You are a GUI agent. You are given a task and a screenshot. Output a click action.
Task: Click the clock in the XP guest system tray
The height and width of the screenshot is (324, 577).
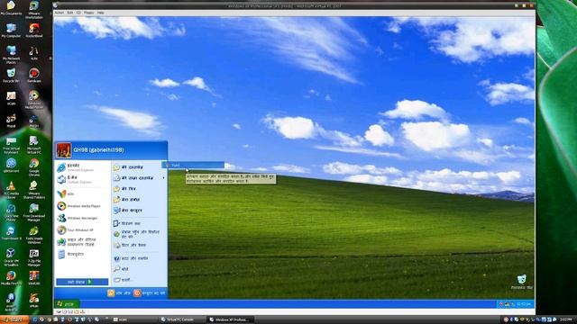coord(523,304)
